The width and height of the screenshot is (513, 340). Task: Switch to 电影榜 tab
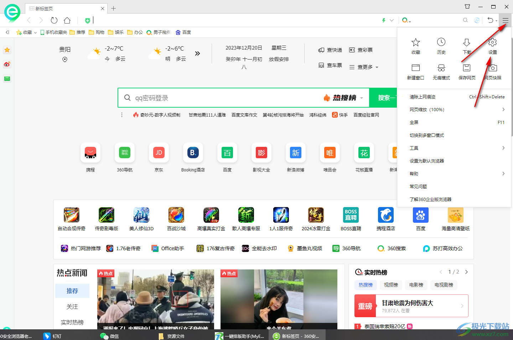pos(416,285)
